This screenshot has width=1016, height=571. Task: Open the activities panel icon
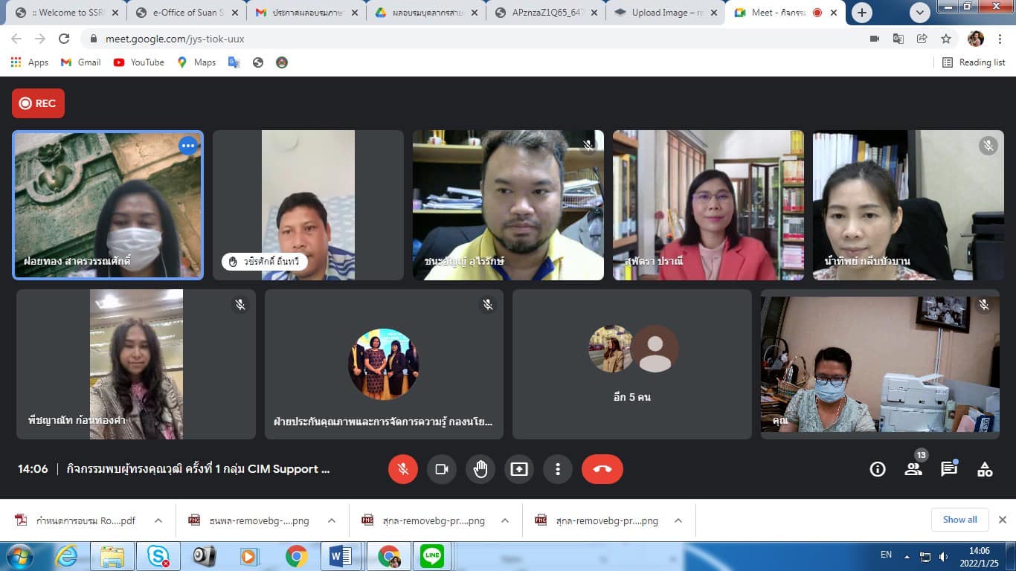click(985, 469)
